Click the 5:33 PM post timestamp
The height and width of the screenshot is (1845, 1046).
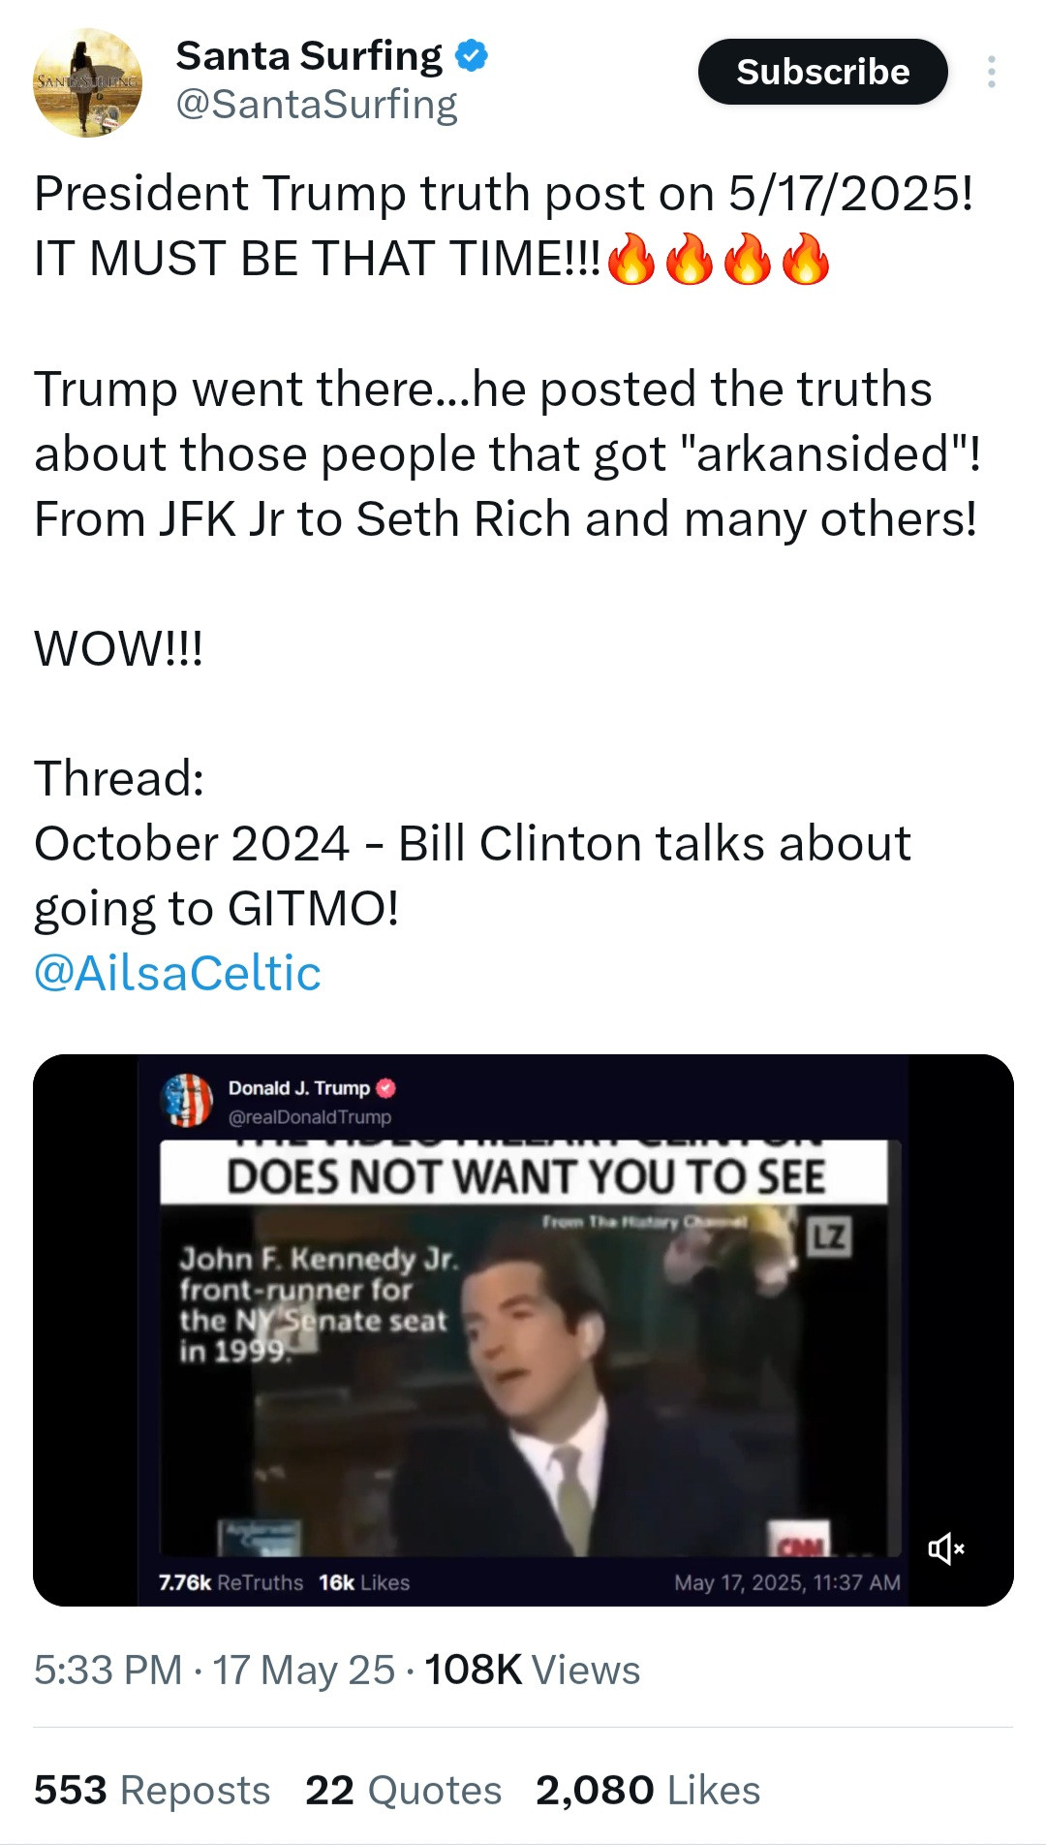(108, 1670)
